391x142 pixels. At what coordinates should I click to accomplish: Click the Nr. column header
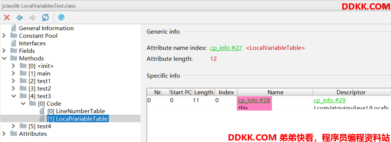tap(158, 93)
